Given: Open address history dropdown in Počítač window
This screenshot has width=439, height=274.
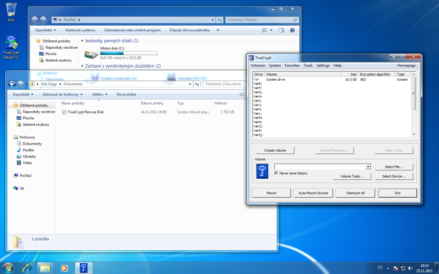Looking at the screenshot, I should click(x=212, y=20).
